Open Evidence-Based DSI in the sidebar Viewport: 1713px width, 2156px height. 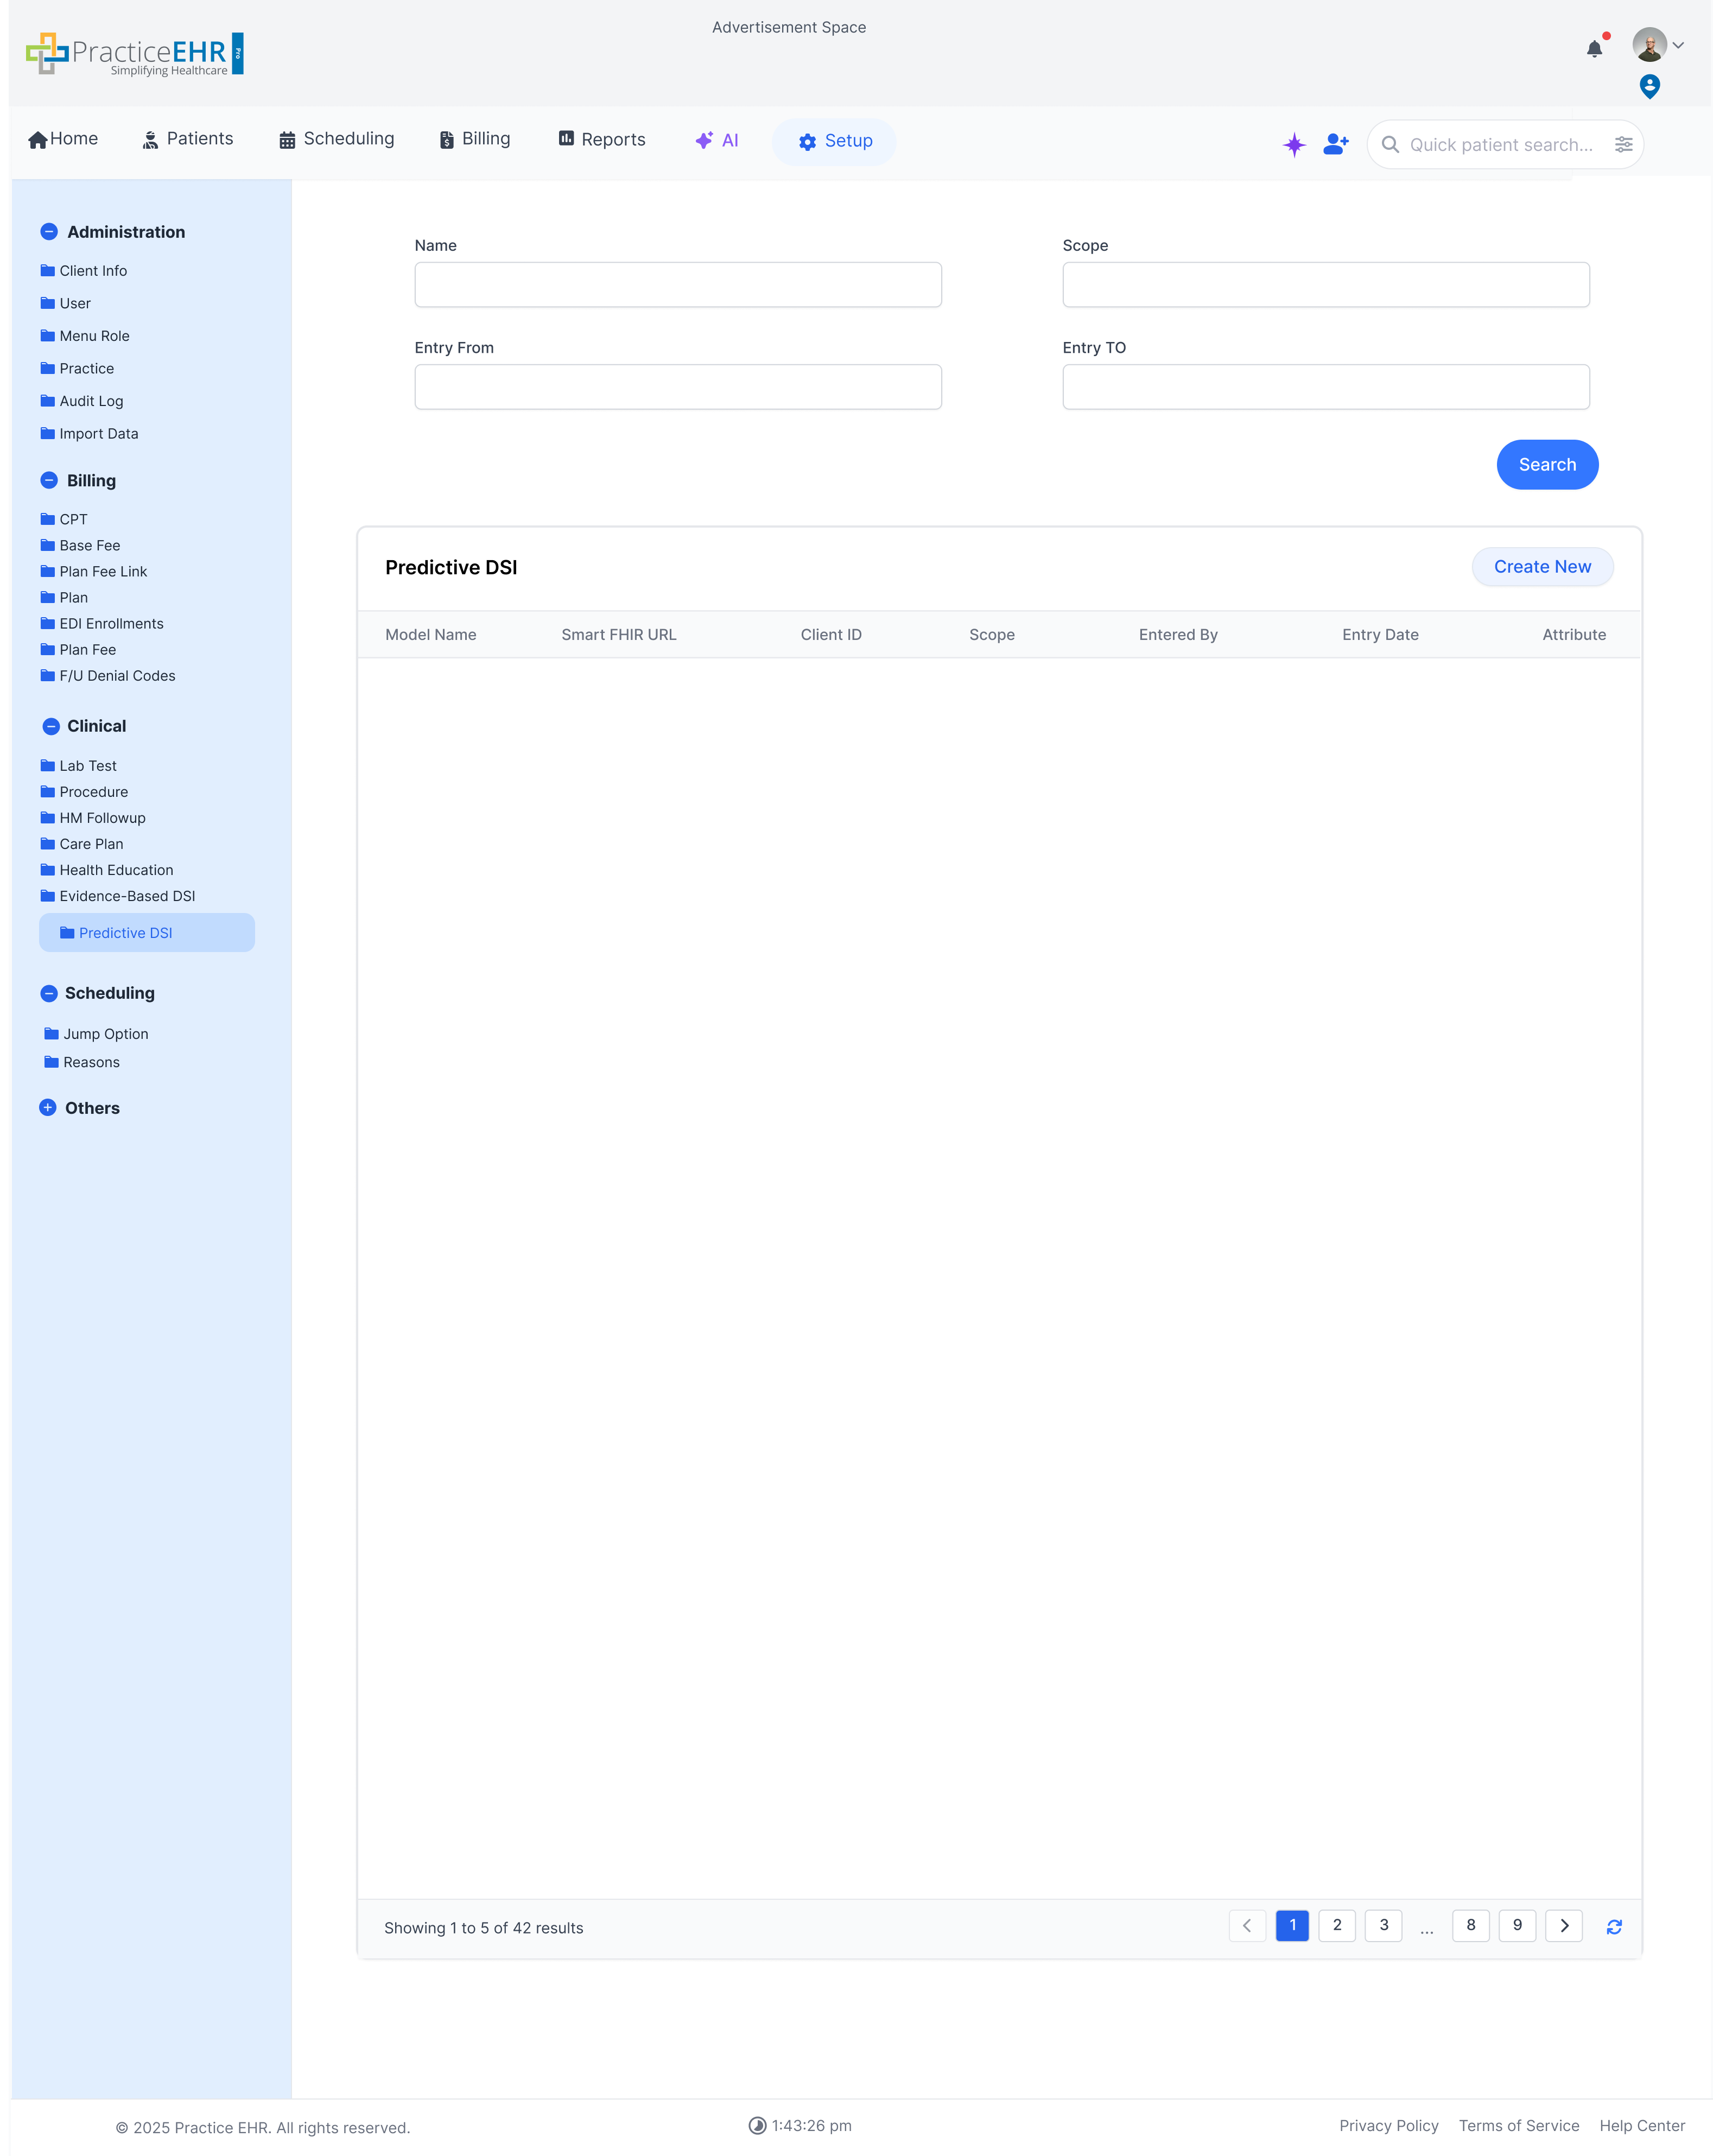(127, 896)
